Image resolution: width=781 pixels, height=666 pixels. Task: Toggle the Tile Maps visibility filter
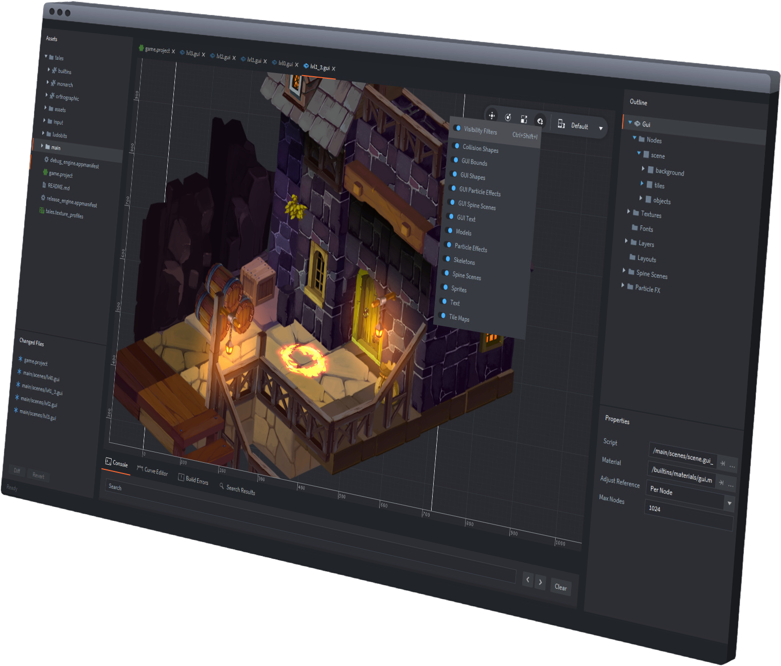[443, 316]
